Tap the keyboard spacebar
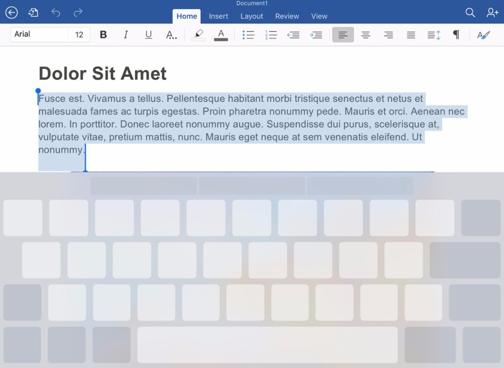This screenshot has width=504, height=368. [x=267, y=345]
